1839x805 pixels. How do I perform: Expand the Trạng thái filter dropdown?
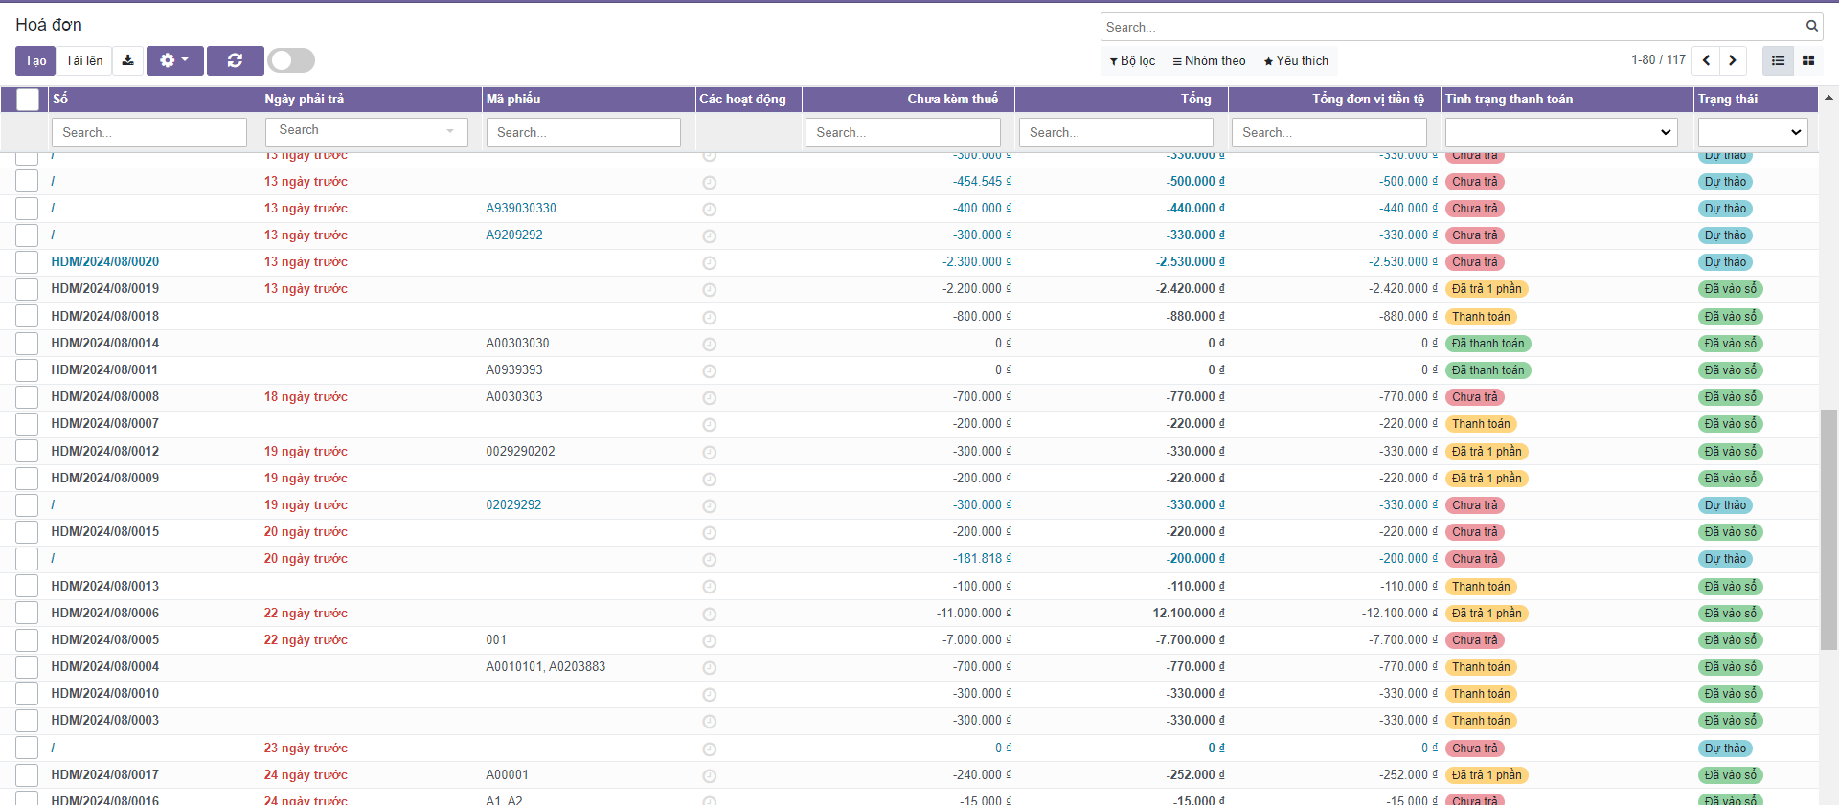coord(1752,132)
